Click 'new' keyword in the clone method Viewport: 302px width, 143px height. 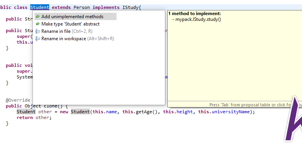pos(64,112)
